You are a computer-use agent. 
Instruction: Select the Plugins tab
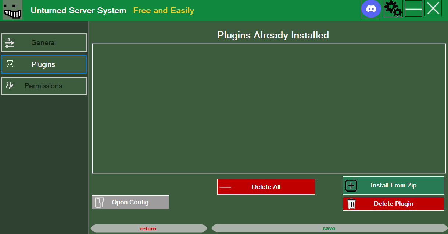pyautogui.click(x=44, y=64)
